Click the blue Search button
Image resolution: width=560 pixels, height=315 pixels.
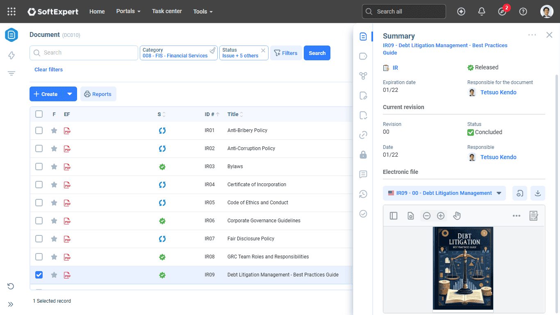click(317, 53)
